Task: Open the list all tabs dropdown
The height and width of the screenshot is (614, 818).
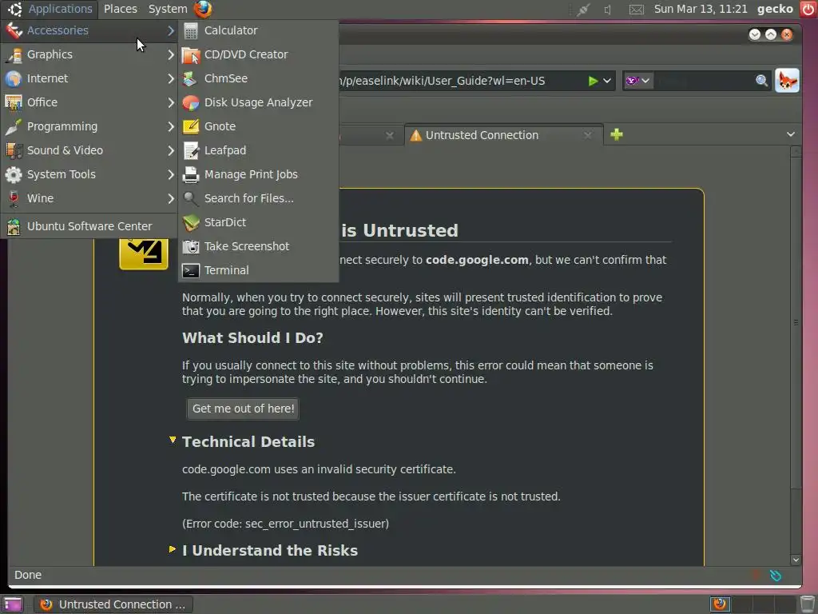Action: point(791,134)
